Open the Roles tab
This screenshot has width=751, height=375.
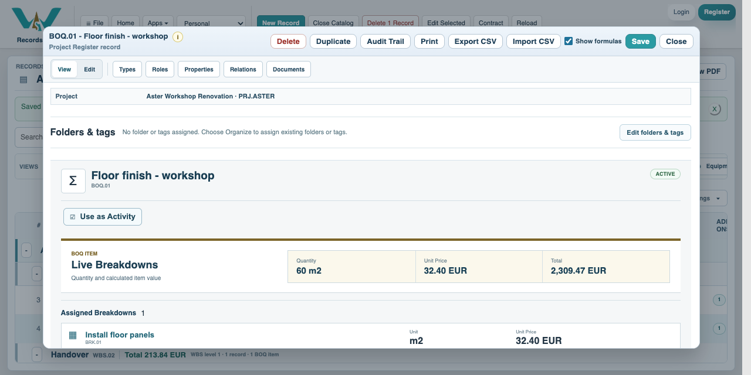[160, 69]
